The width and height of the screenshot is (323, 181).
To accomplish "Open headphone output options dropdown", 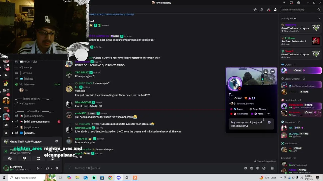I will click(51, 168).
